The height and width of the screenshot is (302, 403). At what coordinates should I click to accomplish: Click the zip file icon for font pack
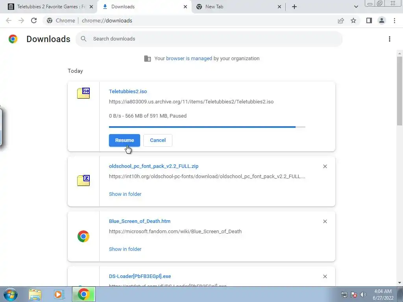[83, 180]
